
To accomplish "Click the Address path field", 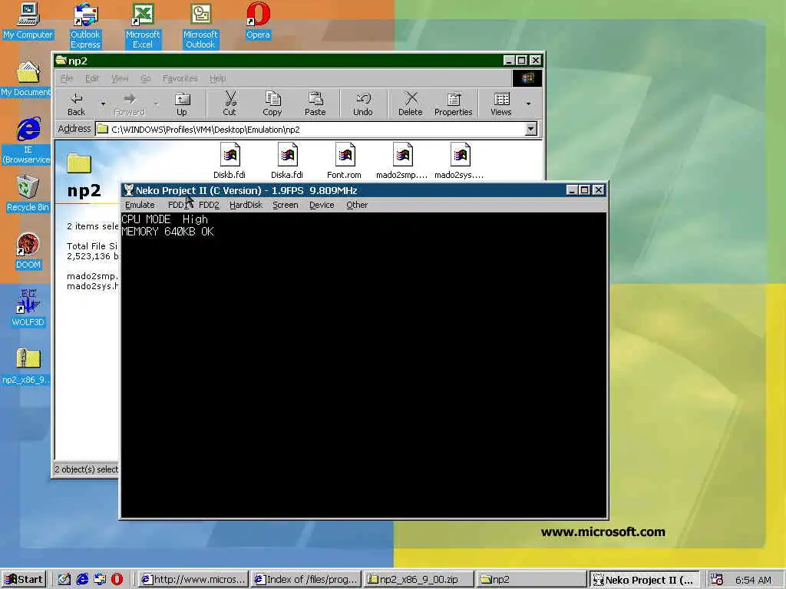I will tap(311, 129).
